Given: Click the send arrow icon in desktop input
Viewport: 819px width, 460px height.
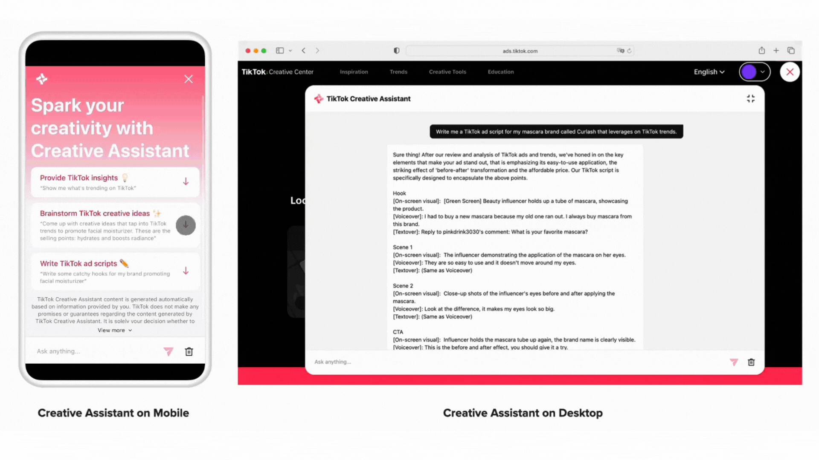Looking at the screenshot, I should (x=734, y=361).
